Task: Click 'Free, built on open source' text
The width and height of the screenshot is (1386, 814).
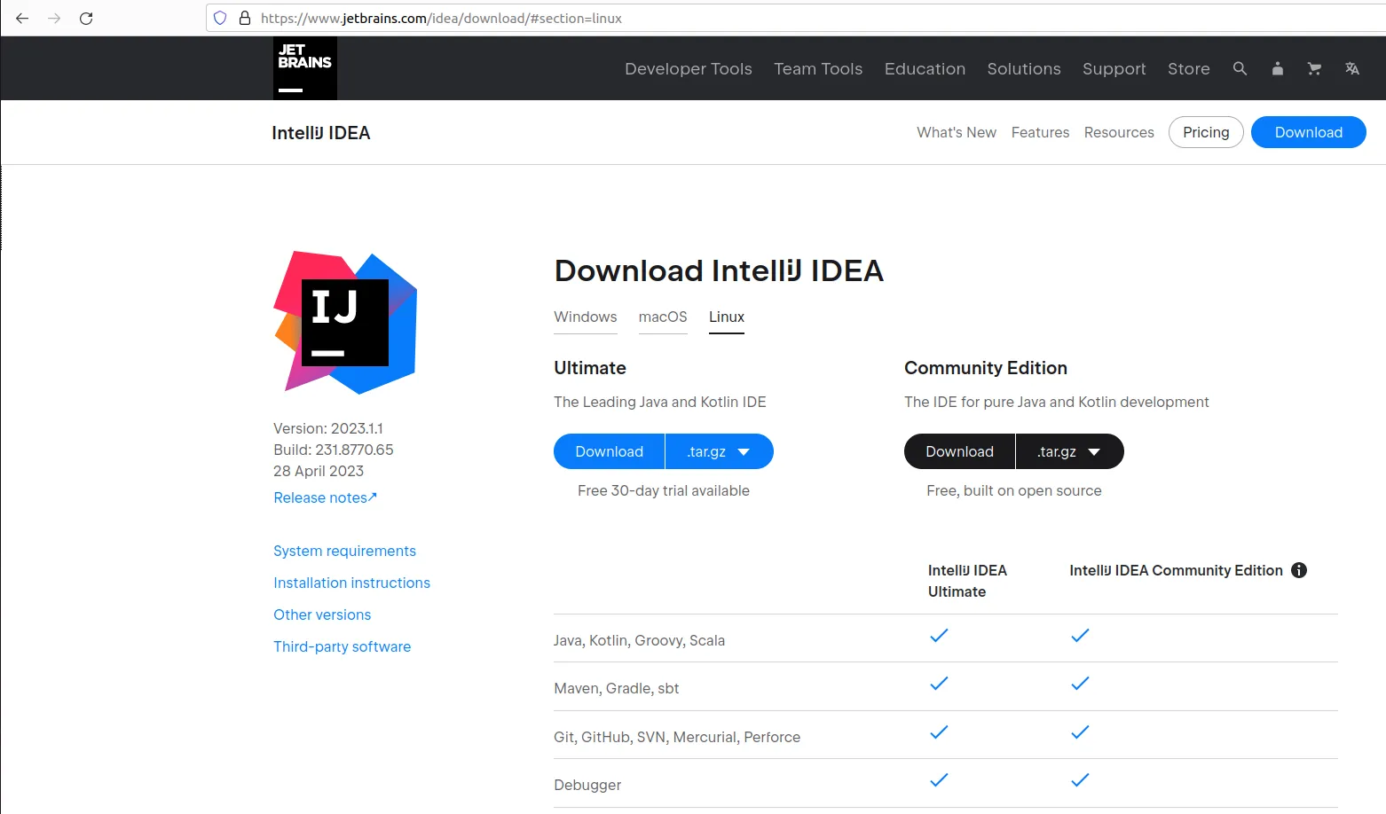Action: 1014,490
